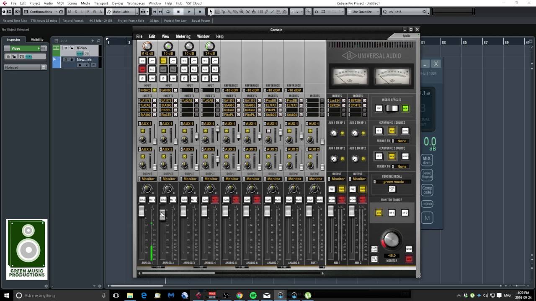Screen dimensions: 536x301
Task: Select MONO under Headphone 2 Source
Action: (405, 156)
